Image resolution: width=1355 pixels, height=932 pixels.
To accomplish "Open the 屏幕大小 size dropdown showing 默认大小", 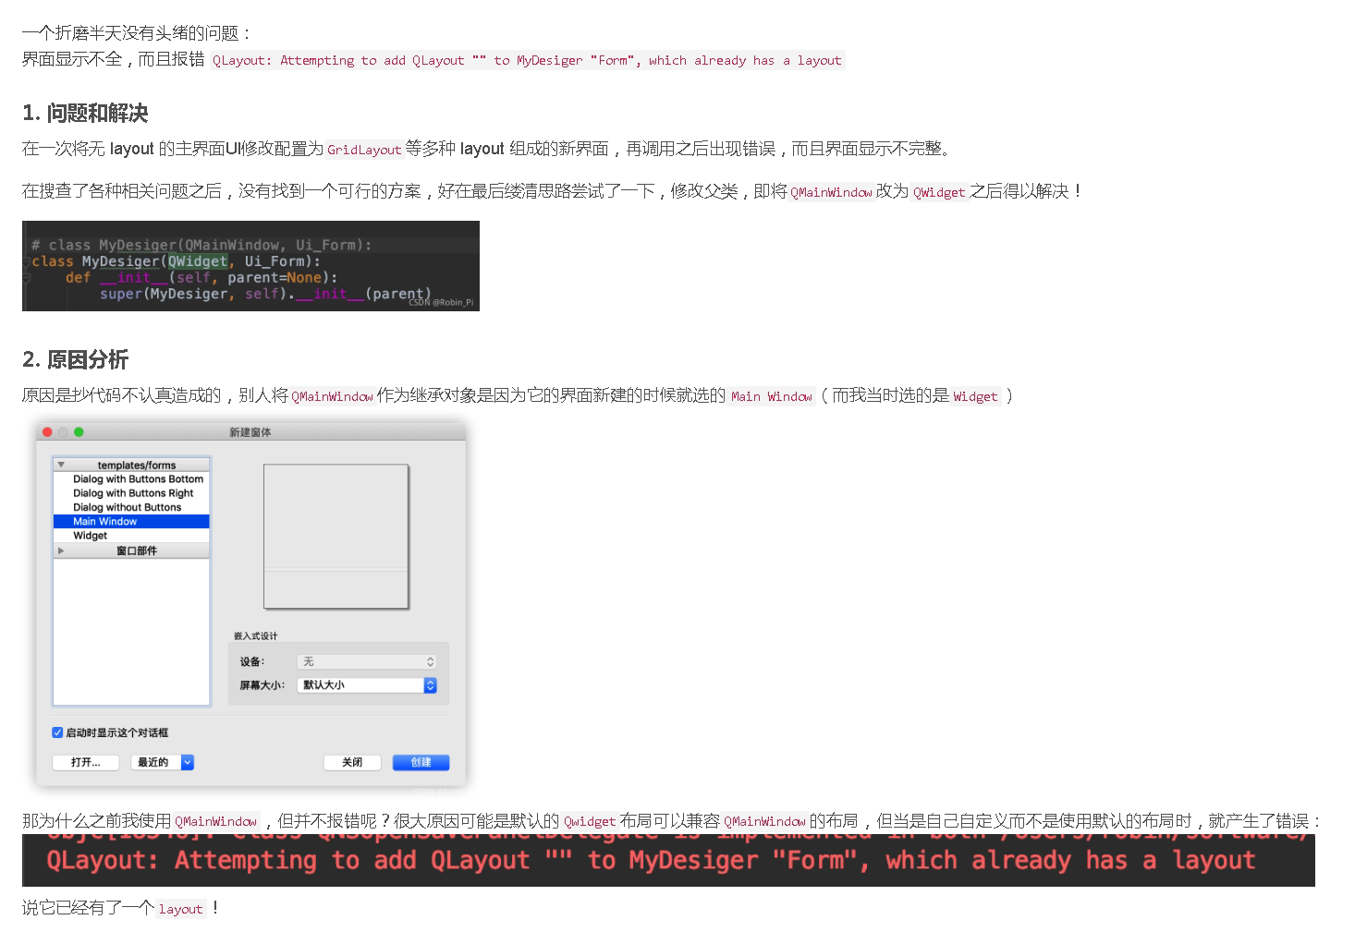I will click(x=429, y=684).
